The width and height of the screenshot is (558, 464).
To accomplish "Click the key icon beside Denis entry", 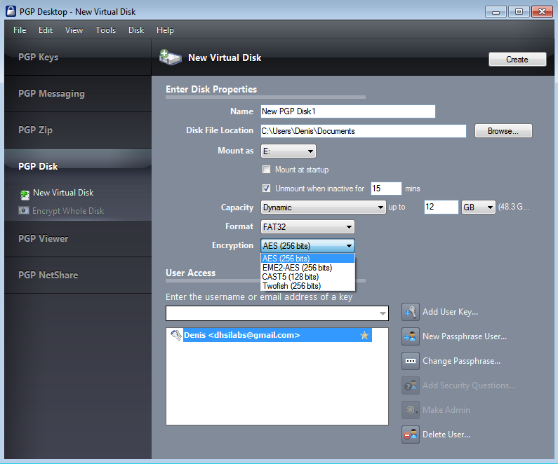I will pos(175,336).
